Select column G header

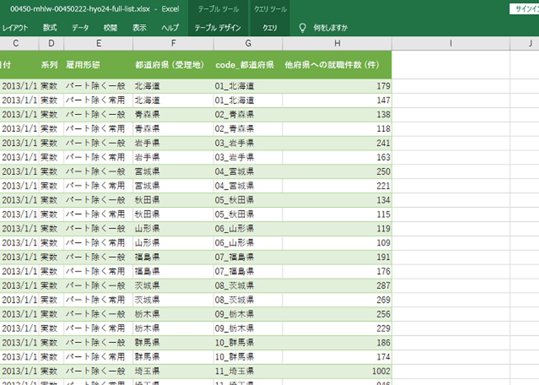pos(248,43)
